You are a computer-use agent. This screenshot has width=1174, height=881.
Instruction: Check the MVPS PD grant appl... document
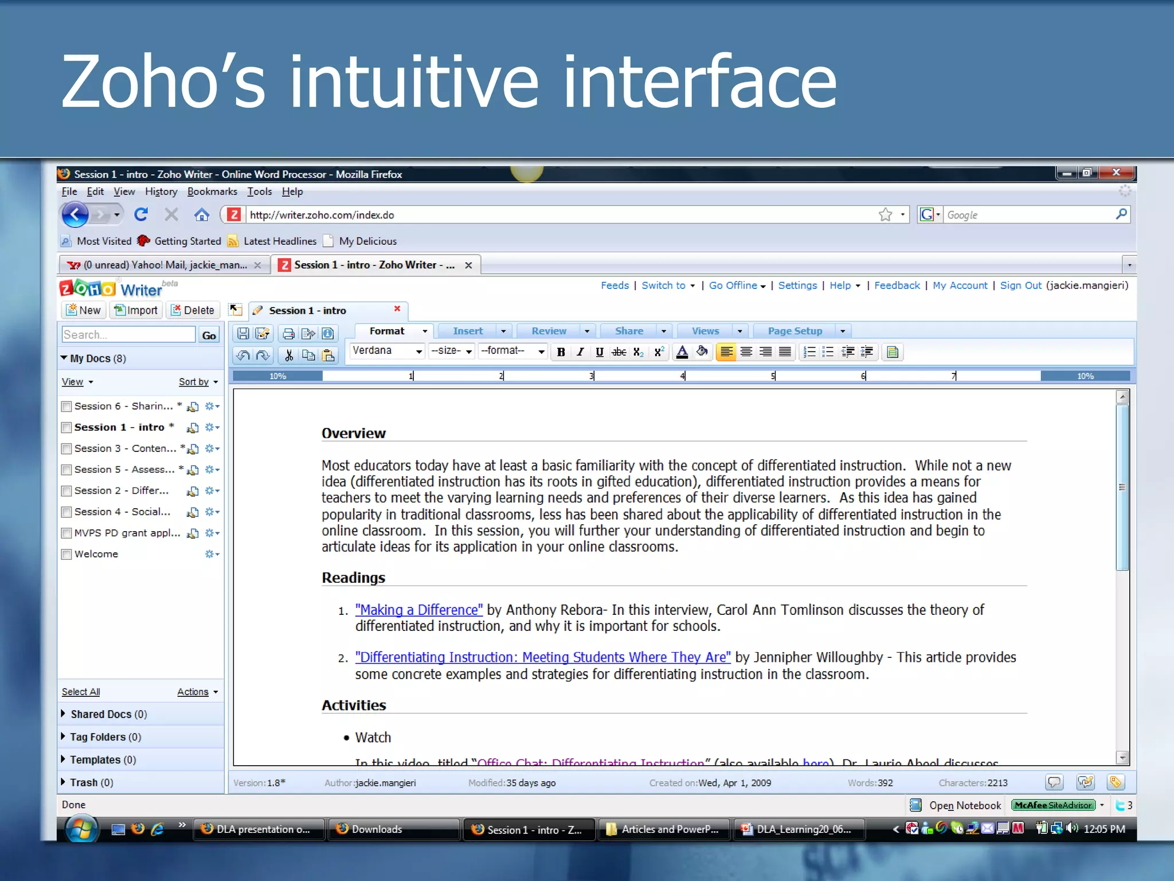(66, 533)
